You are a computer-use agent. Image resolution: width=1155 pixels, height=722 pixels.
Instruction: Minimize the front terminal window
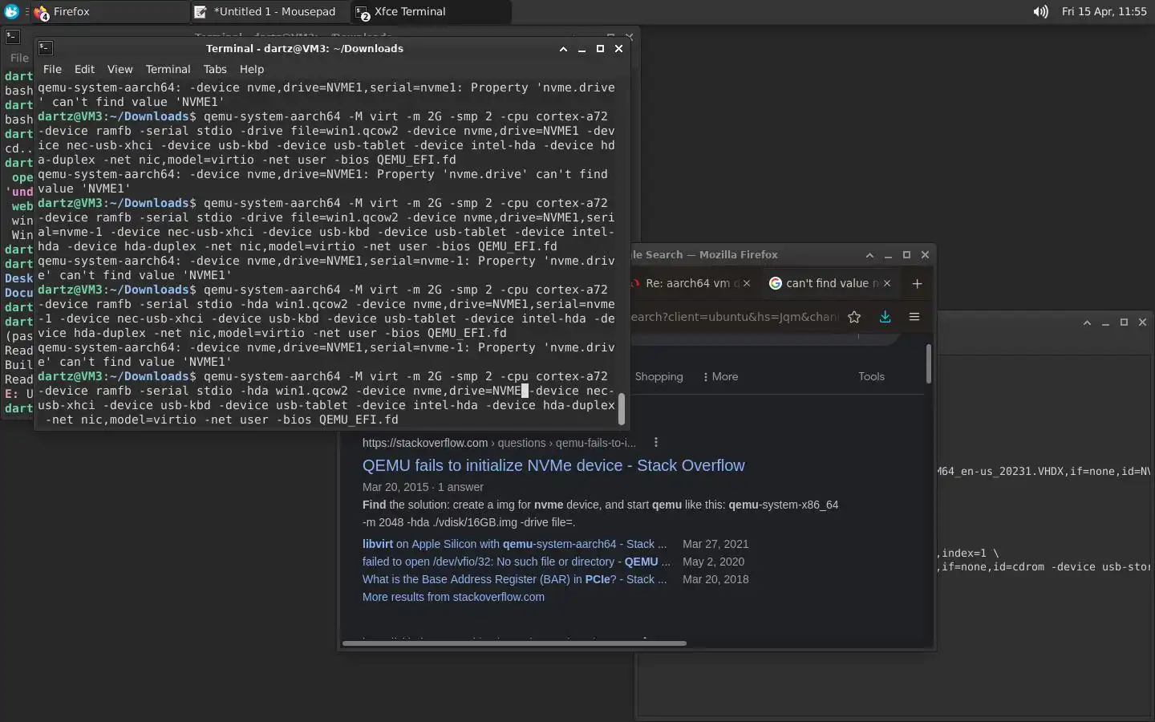point(582,49)
